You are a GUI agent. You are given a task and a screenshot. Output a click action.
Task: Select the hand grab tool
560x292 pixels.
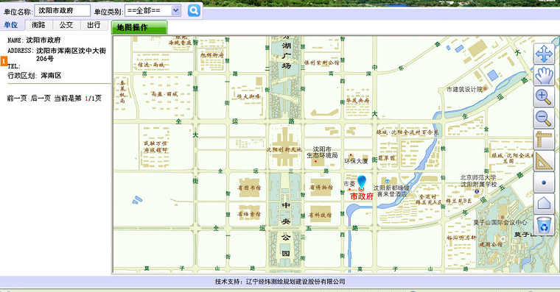544,75
